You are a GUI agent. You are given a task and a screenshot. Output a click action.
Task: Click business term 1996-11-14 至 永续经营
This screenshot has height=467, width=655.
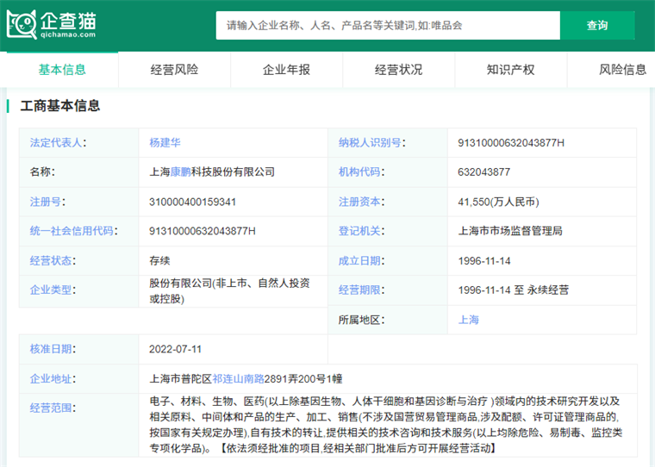click(514, 290)
